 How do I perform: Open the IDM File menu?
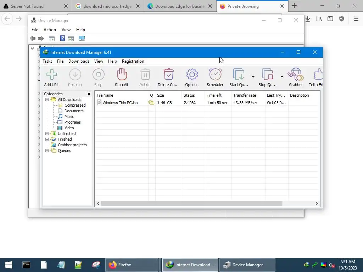tap(60, 61)
